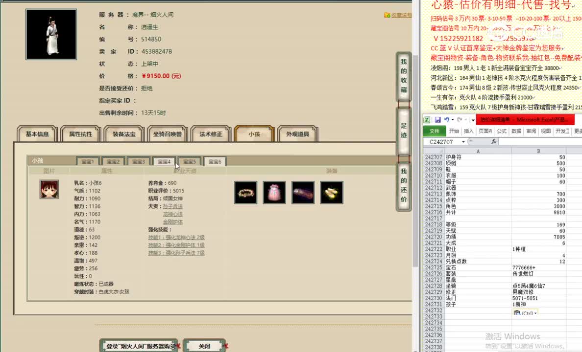Switch to the 开始 ribbon tab

[x=454, y=131]
